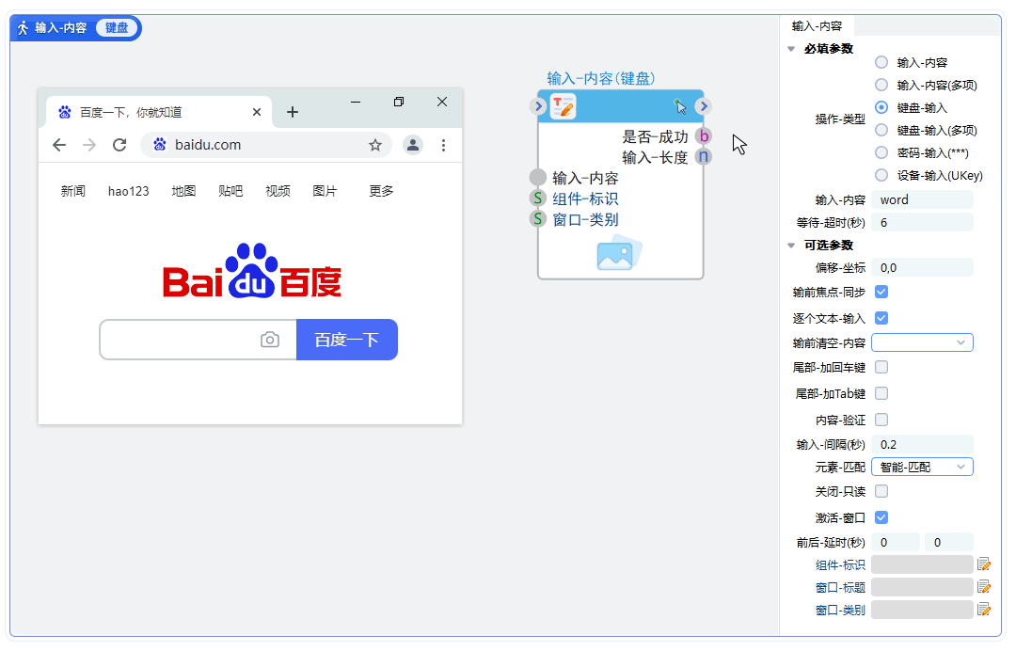Select the 输入-内容(多项) radio option
The image size is (1016, 651).
(881, 85)
